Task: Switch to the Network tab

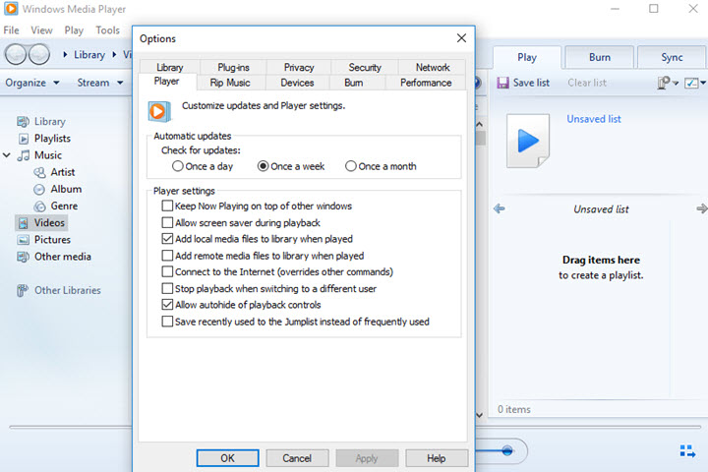Action: click(x=433, y=67)
